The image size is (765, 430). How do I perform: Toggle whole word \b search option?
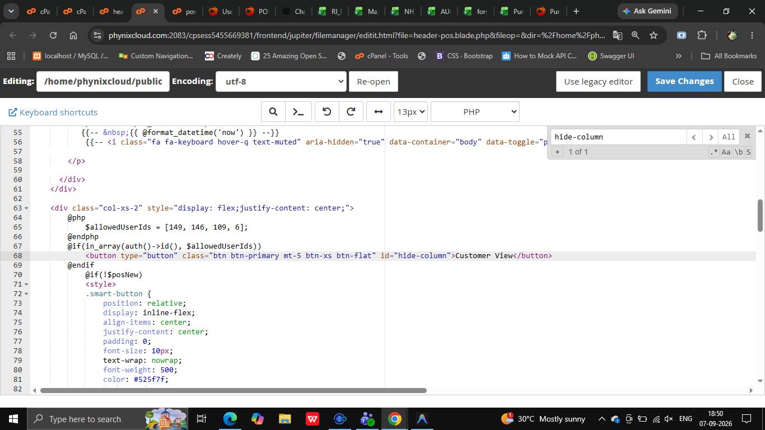pos(739,152)
